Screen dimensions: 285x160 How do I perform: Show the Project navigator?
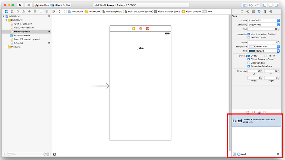pos(6,11)
